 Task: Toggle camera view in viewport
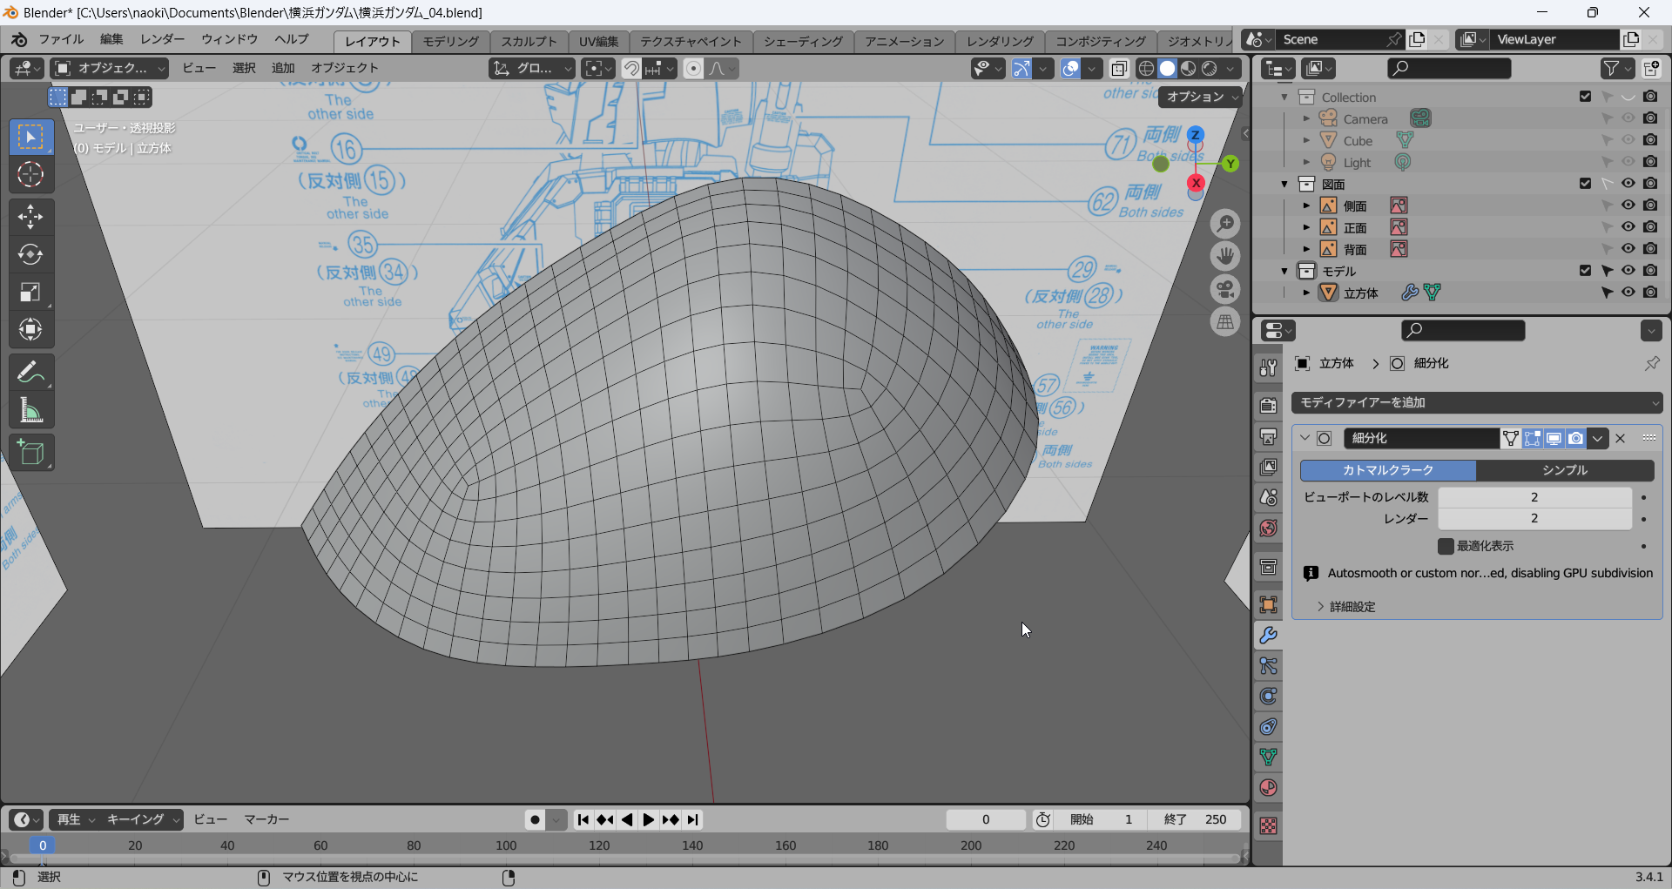tap(1225, 289)
